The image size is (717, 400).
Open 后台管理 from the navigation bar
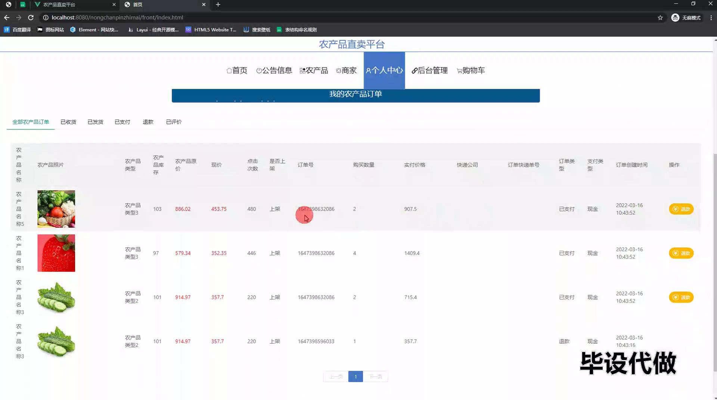(429, 71)
